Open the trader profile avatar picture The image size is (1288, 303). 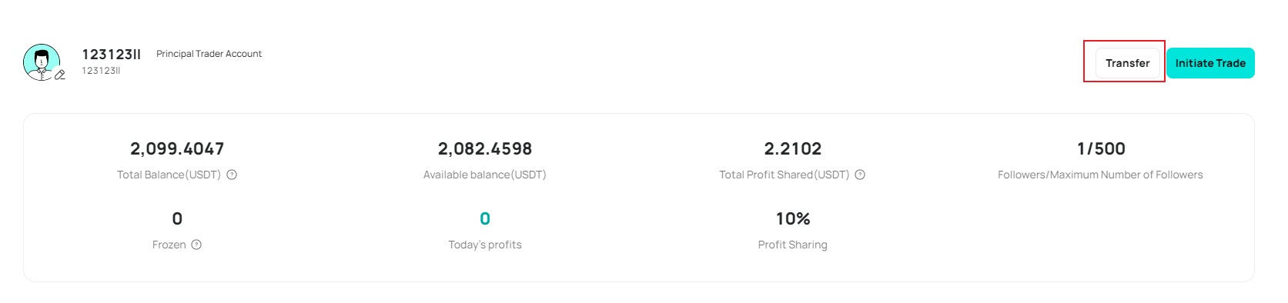pyautogui.click(x=42, y=62)
